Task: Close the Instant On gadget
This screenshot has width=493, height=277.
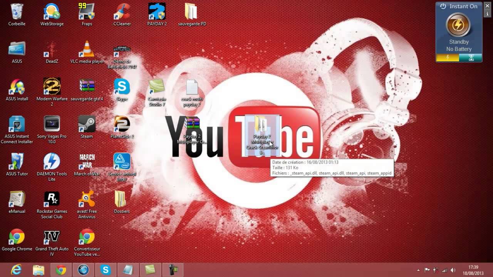Action: click(488, 6)
